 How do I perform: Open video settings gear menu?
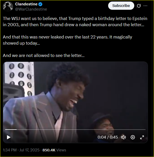pos(133,137)
